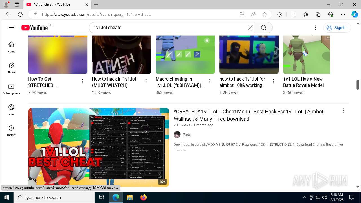Open Subscriptions in sidebar
Image resolution: width=361 pixels, height=203 pixels.
tap(11, 89)
